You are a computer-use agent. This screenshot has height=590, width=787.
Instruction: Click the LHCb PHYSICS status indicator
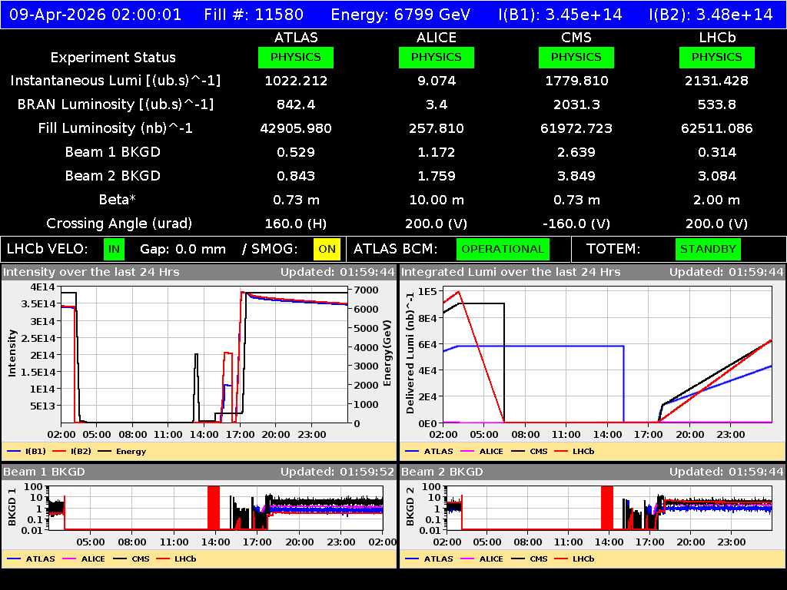pos(716,57)
